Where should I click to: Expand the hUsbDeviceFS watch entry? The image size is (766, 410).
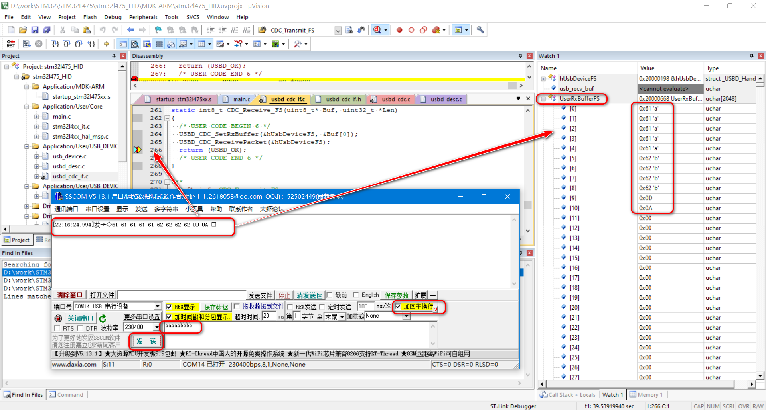(x=543, y=78)
